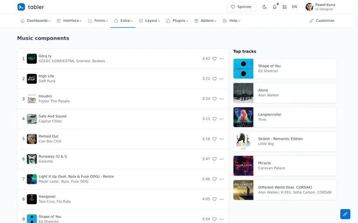
Task: Like the Partied Out track
Action: [x=214, y=139]
